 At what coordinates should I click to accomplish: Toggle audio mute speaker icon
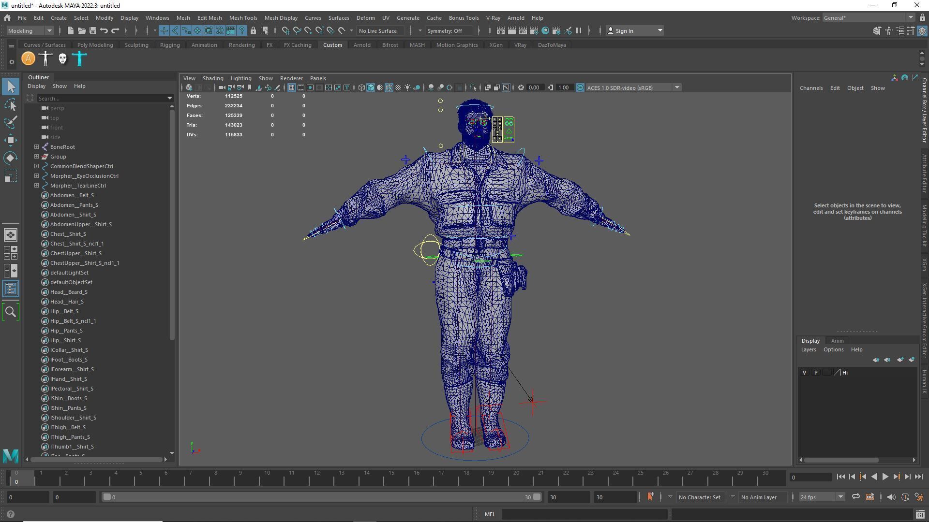[891, 497]
